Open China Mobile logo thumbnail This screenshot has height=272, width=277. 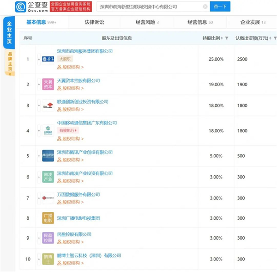(48, 130)
